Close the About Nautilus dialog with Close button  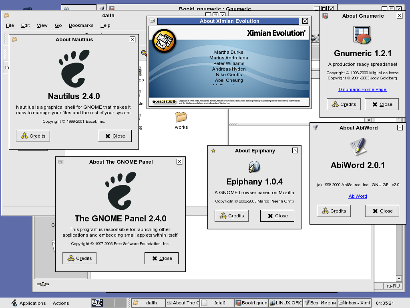click(x=115, y=136)
